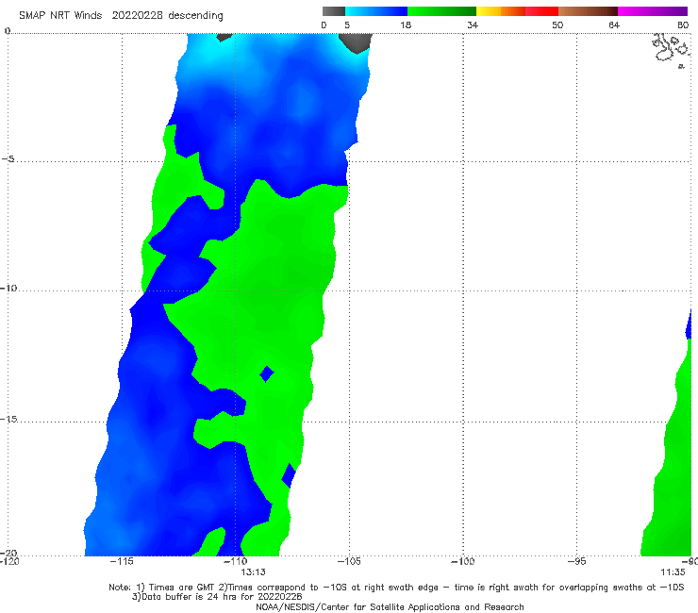This screenshot has height=613, width=698.
Task: Click the blue 5-18 segment of the colorbar
Action: pos(376,11)
